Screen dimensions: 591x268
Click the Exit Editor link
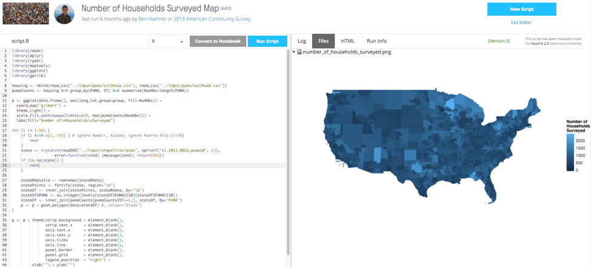[x=521, y=22]
